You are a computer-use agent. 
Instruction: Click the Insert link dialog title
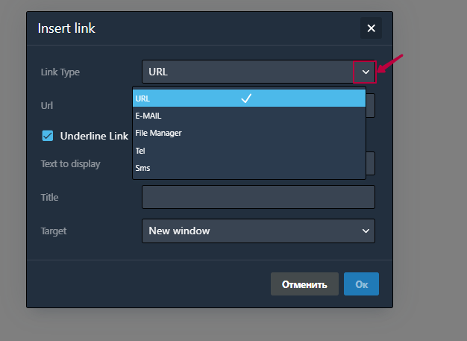point(66,29)
